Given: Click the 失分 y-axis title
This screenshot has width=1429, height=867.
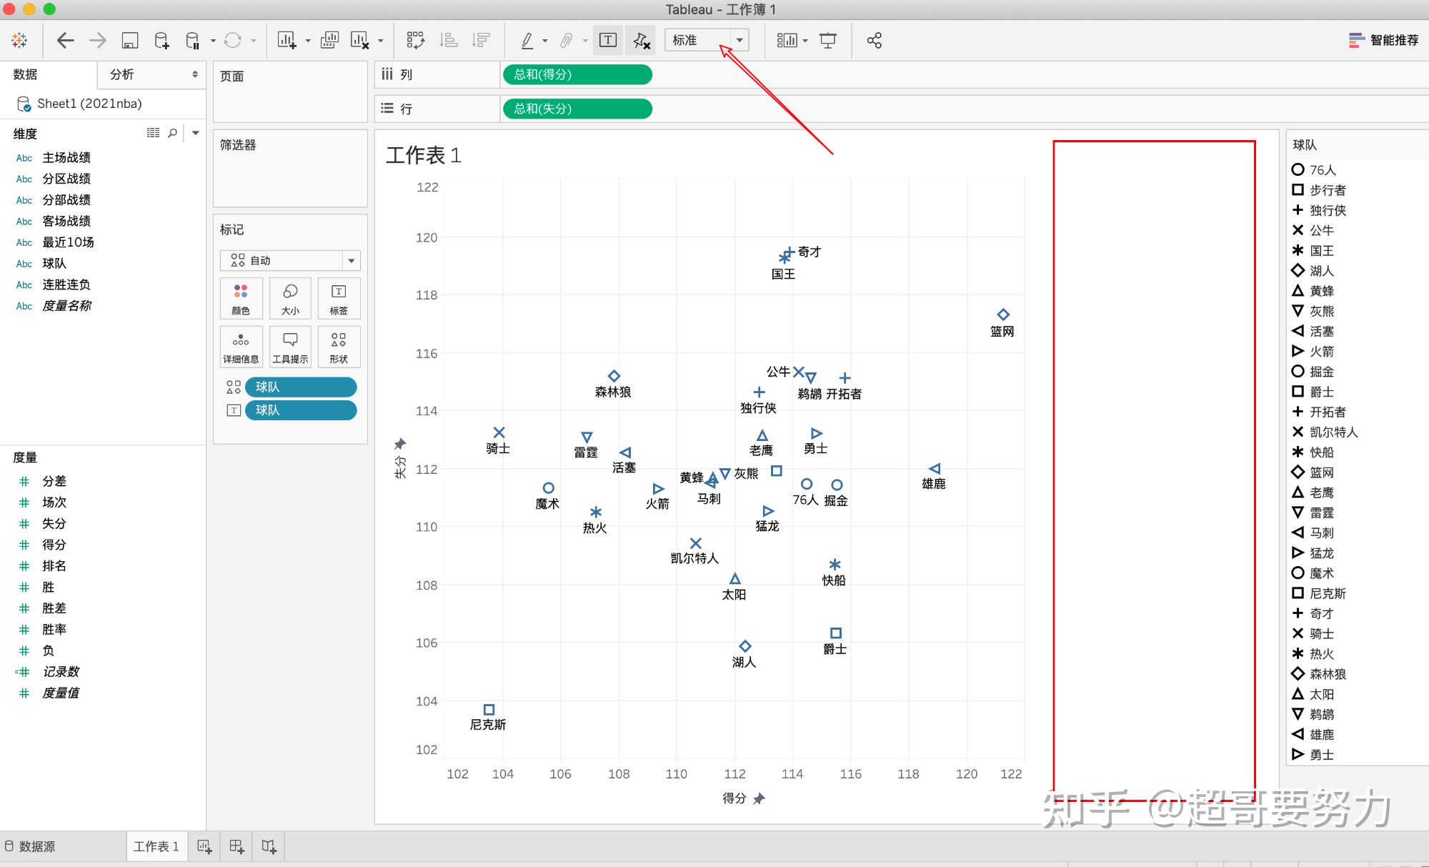Looking at the screenshot, I should (401, 467).
